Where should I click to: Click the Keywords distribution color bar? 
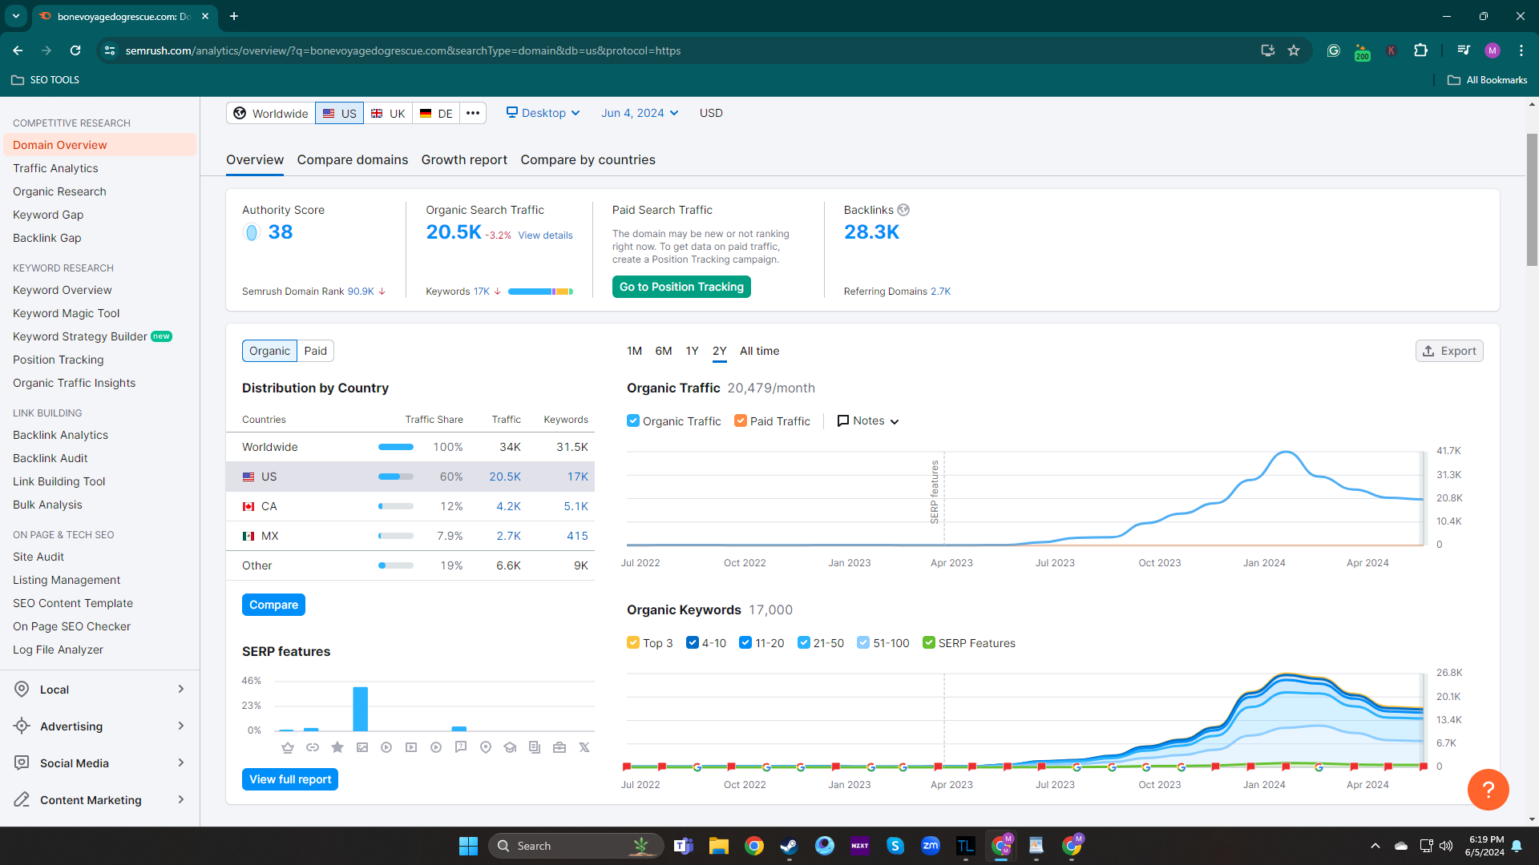click(540, 292)
